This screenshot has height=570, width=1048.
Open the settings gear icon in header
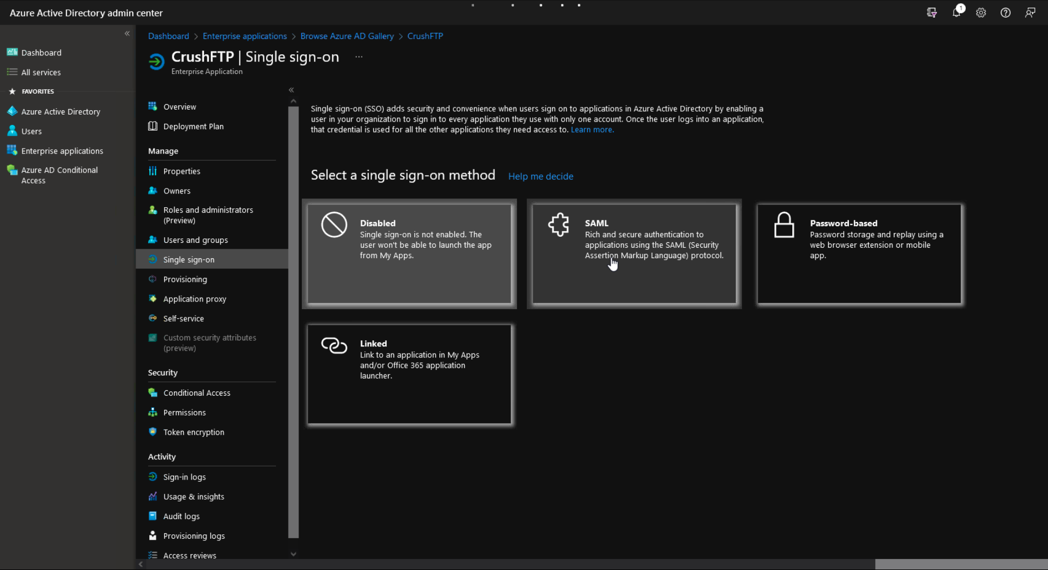(x=981, y=13)
